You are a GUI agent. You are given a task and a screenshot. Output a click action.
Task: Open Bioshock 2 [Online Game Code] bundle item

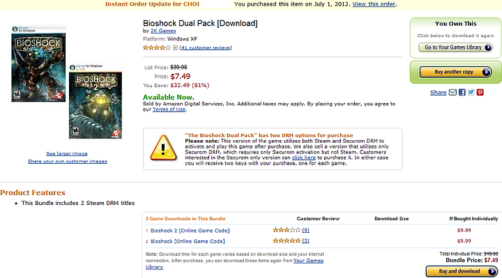click(x=190, y=231)
